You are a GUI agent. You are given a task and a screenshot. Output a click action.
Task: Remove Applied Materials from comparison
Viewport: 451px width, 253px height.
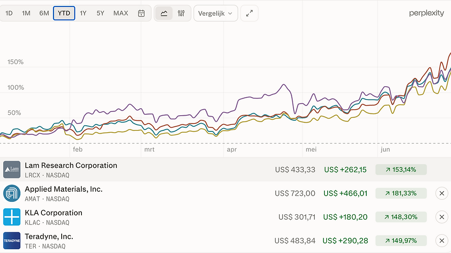coord(442,194)
